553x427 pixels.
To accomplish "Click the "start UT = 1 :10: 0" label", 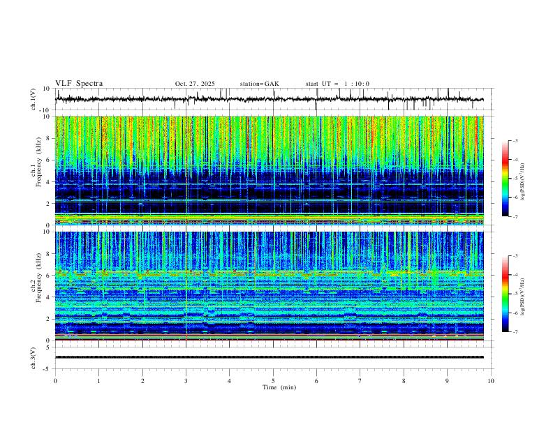I will point(337,84).
